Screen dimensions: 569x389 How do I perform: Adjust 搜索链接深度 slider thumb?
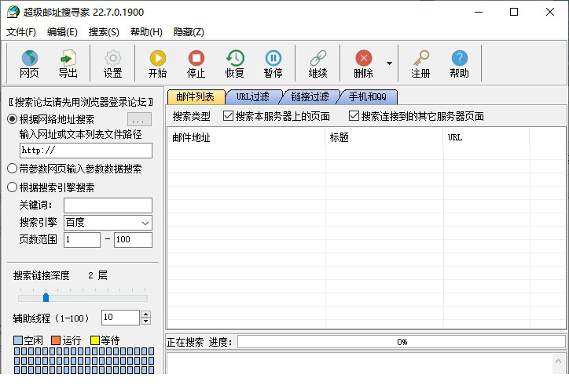tap(46, 297)
